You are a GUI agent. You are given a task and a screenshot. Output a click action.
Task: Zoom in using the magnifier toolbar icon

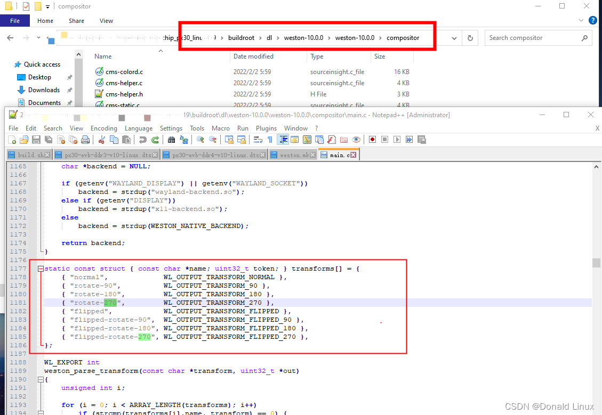(200, 140)
